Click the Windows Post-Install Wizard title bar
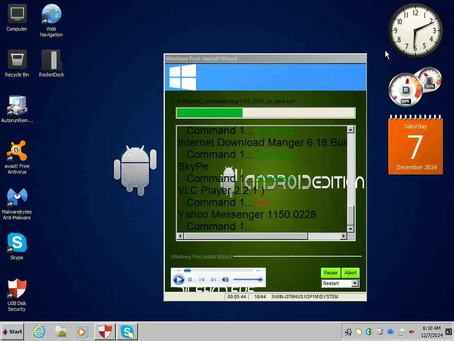454x341 pixels. 265,59
